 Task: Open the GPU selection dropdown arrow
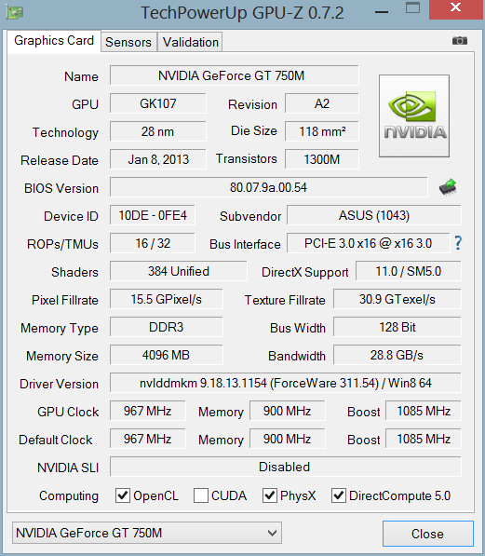(272, 533)
